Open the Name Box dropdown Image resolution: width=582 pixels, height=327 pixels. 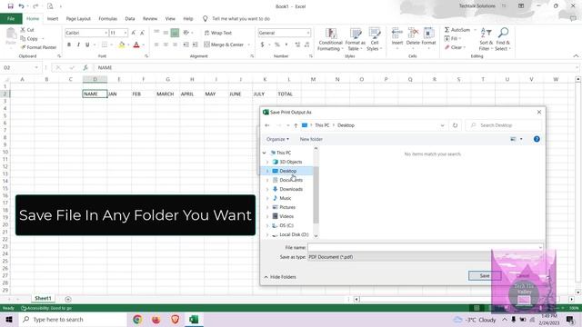[36, 68]
